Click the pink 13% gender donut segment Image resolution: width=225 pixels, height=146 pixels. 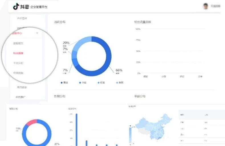[x=32, y=122]
